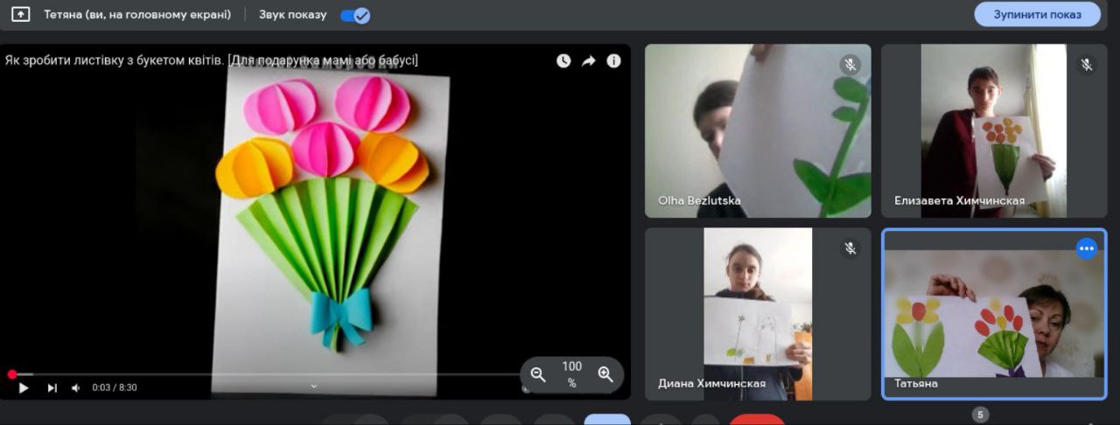Open the Watch later clock icon
Image resolution: width=1120 pixels, height=425 pixels.
tap(563, 60)
